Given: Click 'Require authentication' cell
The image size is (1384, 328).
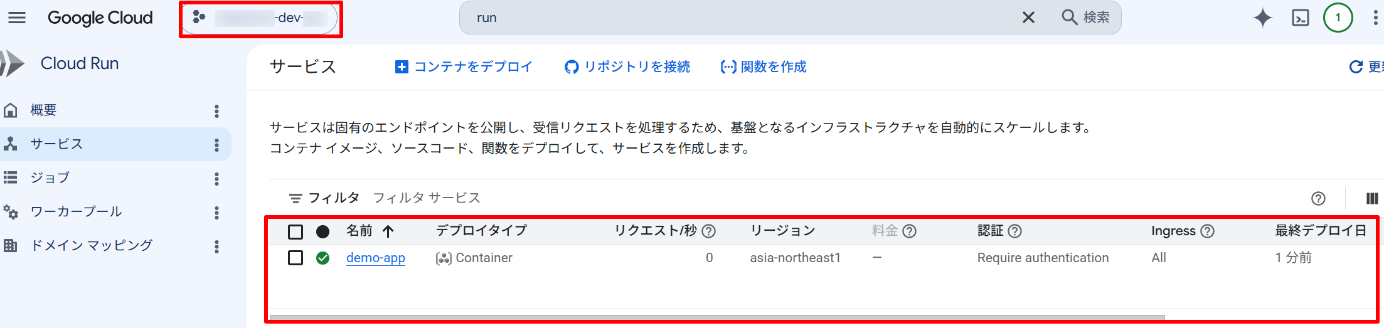Looking at the screenshot, I should tap(1043, 258).
